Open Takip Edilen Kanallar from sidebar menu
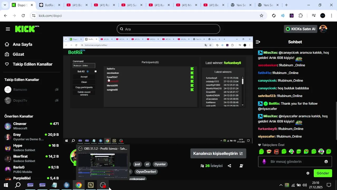This screenshot has width=337, height=190. (28, 64)
